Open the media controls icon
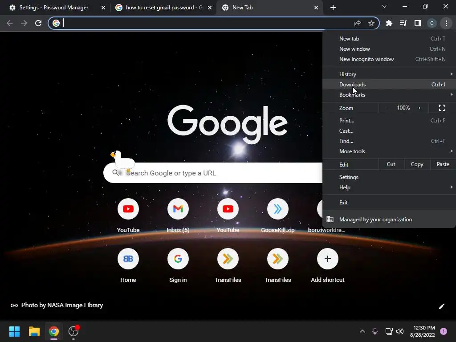 403,23
